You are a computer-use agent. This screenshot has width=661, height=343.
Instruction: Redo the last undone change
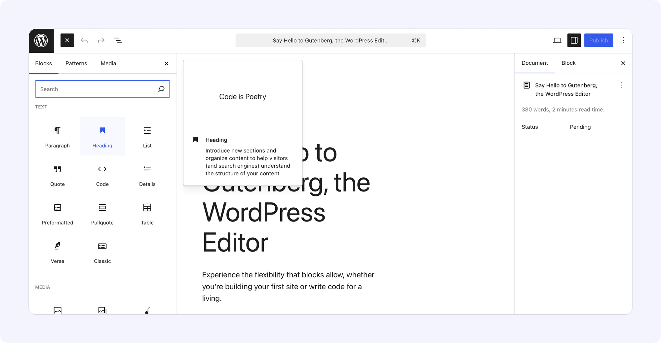[x=101, y=40]
